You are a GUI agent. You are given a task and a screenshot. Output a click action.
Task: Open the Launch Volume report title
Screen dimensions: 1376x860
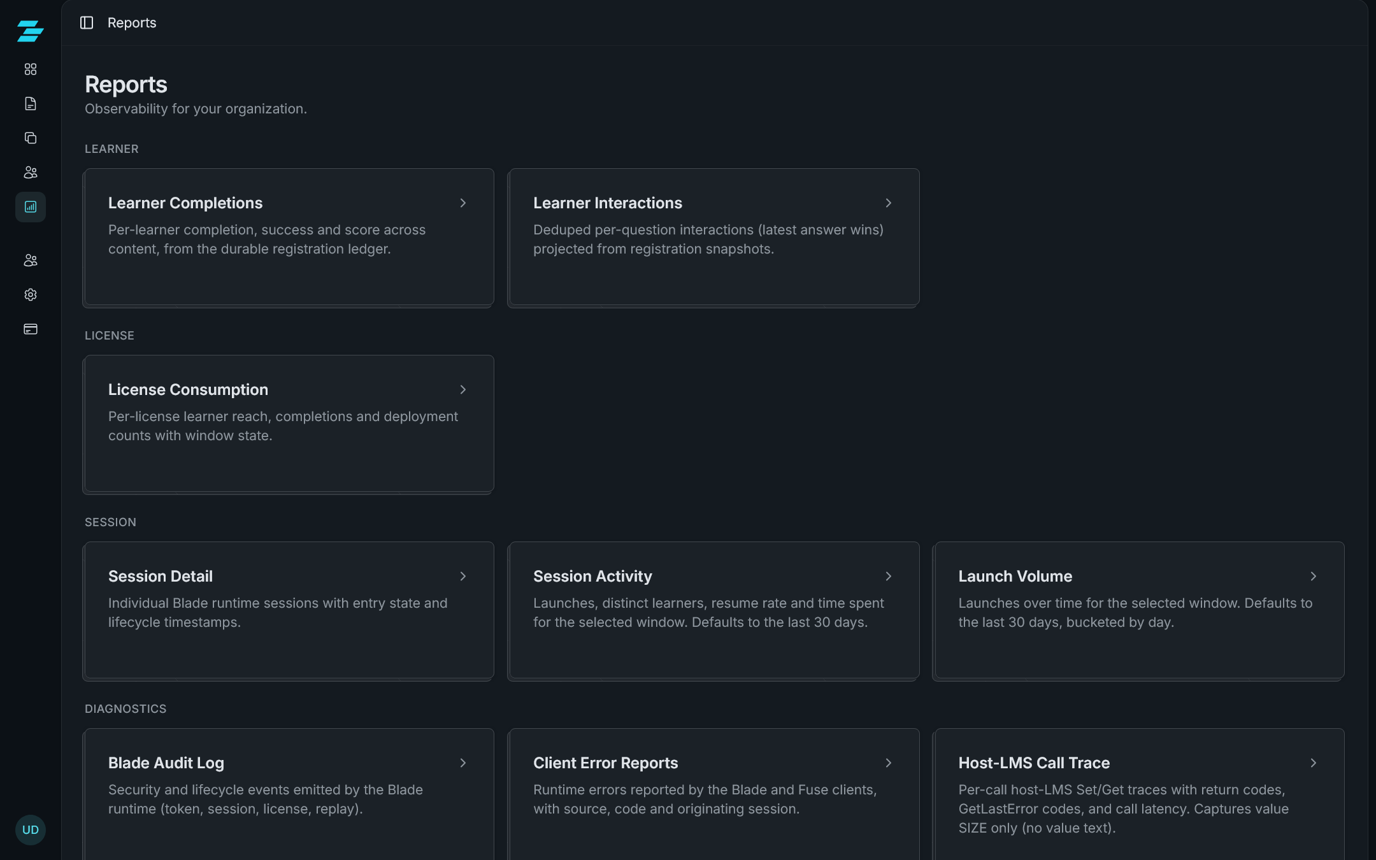[x=1015, y=577]
